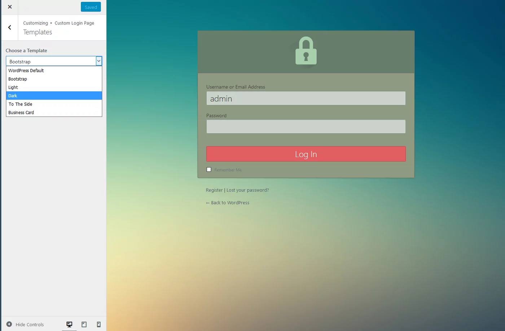Click the Hide Controls collapse icon
This screenshot has width=505, height=331.
coord(9,324)
